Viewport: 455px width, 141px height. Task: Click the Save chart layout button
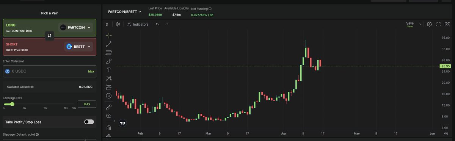pos(410,24)
